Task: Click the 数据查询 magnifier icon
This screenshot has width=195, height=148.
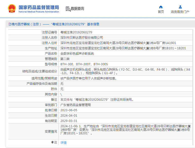Action: coord(68,9)
